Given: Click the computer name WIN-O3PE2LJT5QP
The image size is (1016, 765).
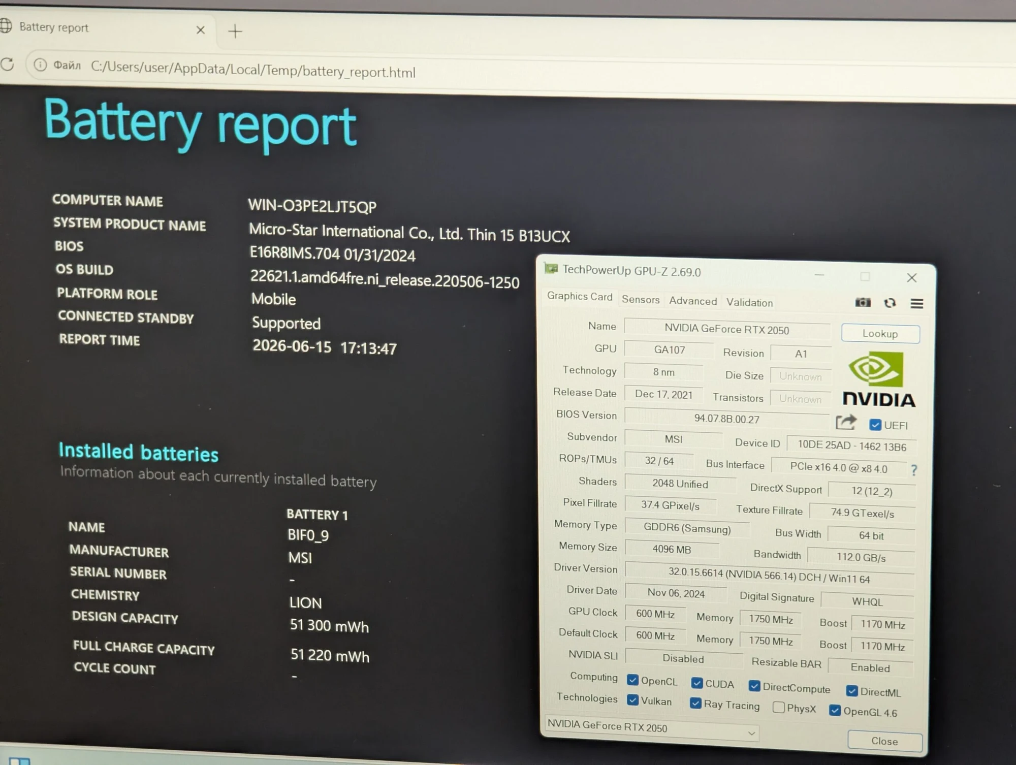Looking at the screenshot, I should pyautogui.click(x=312, y=206).
